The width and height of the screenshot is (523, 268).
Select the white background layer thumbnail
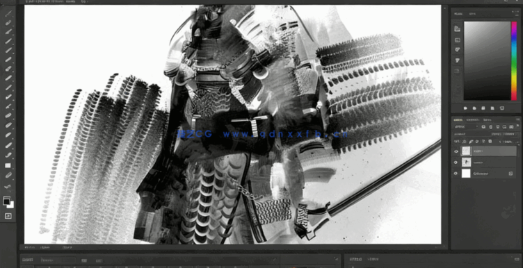[x=466, y=174]
